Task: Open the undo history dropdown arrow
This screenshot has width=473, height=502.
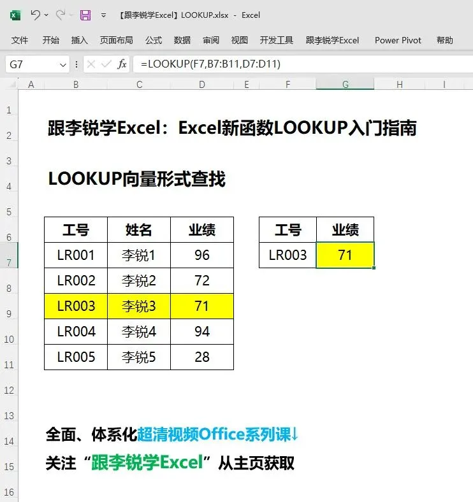Action: pos(46,15)
